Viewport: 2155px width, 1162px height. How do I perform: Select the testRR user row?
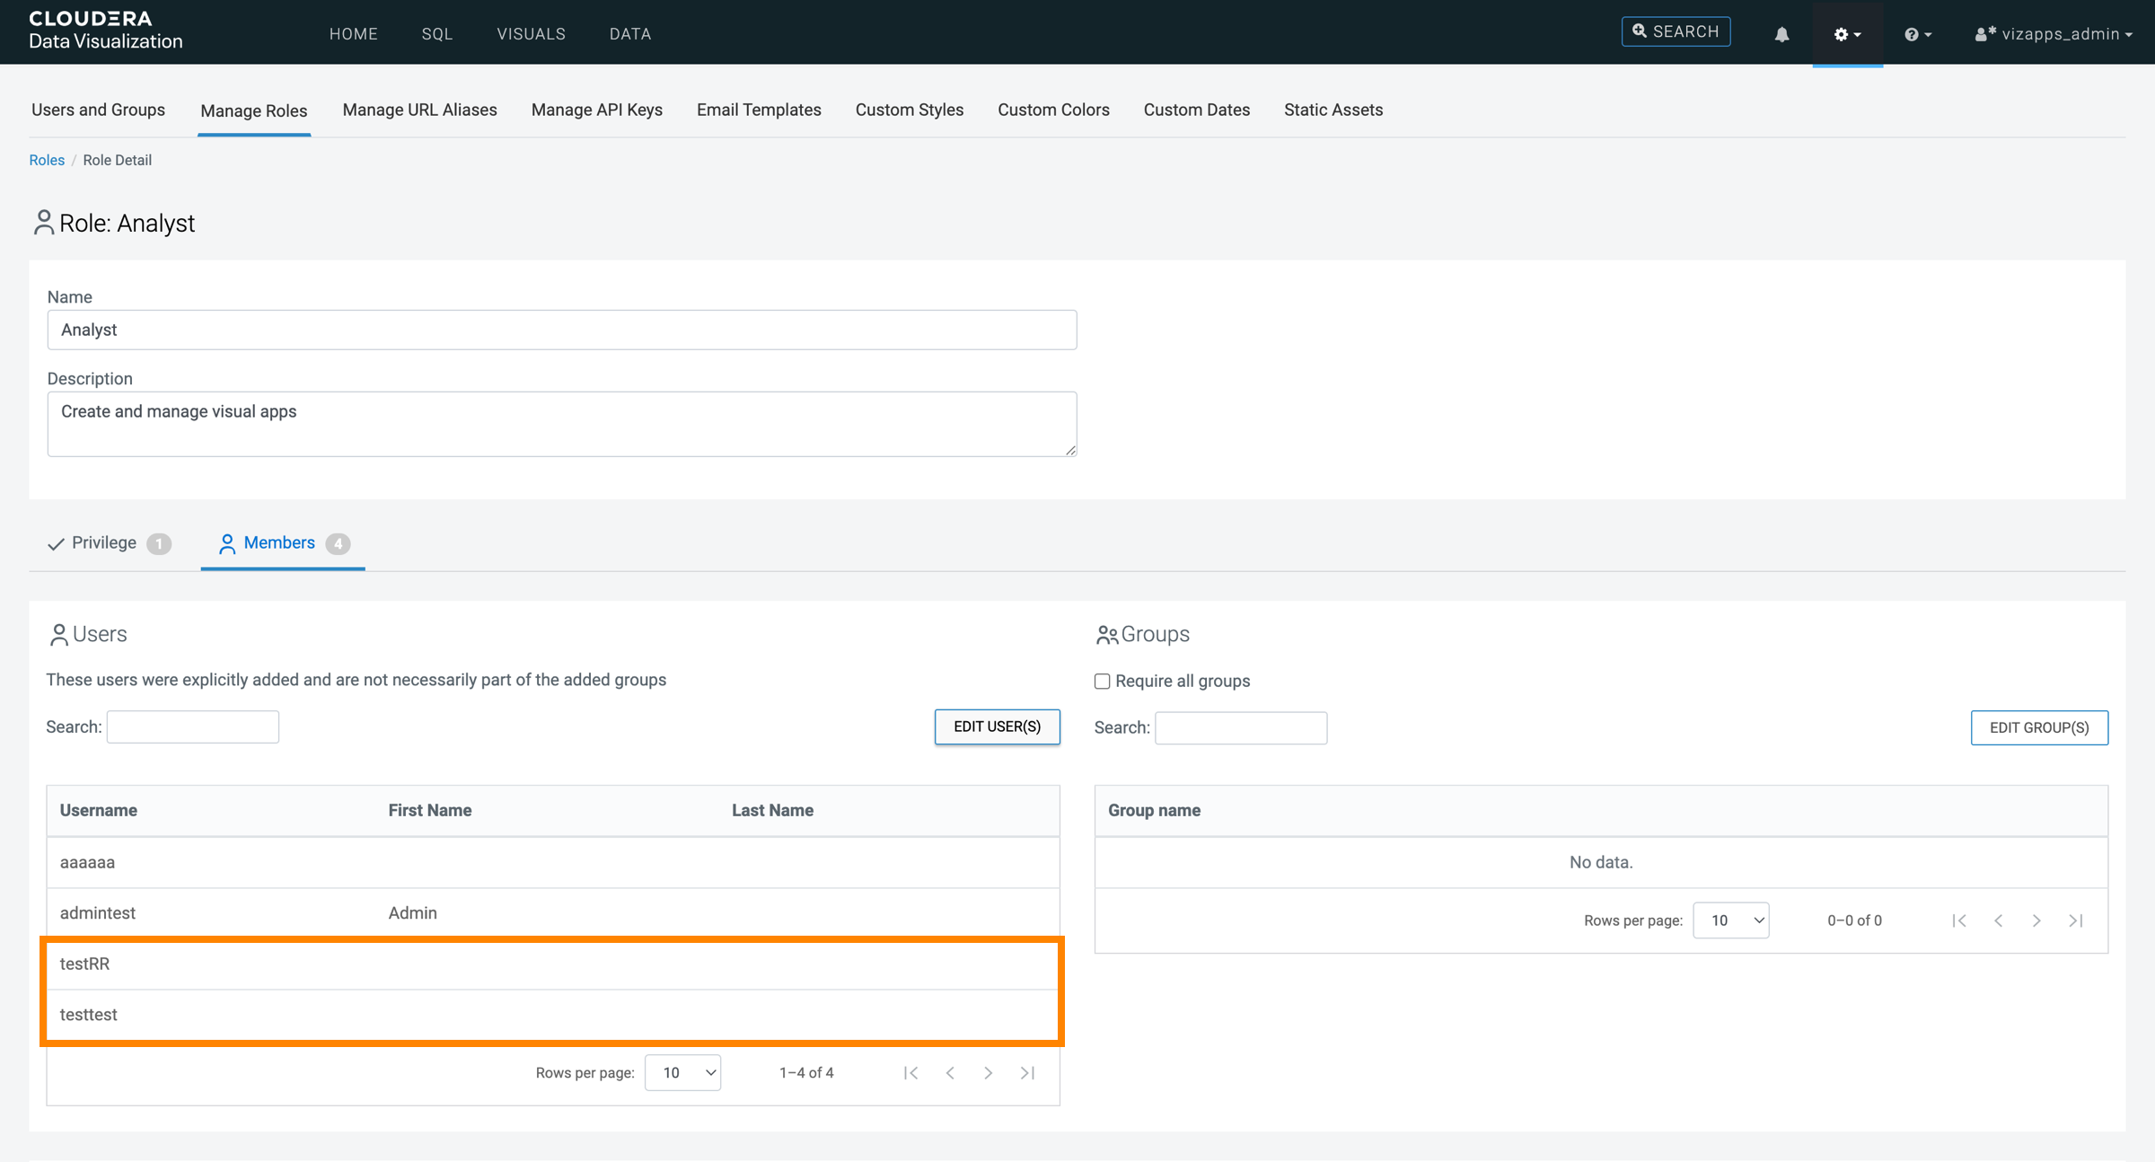85,964
